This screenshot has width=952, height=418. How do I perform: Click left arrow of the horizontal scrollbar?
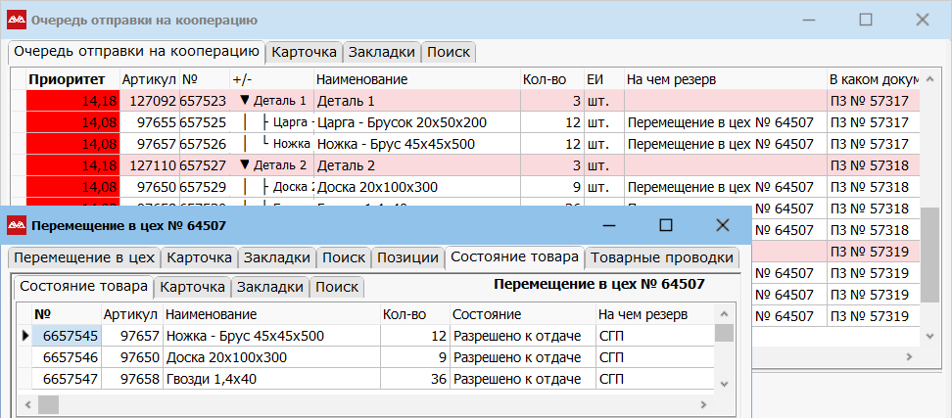[x=26, y=404]
